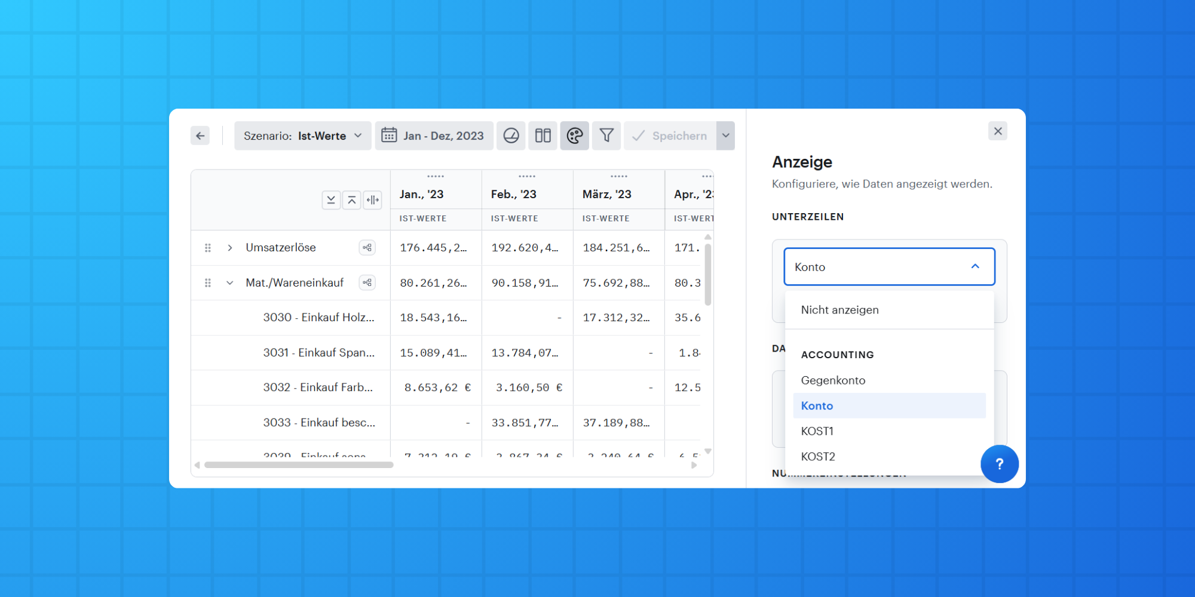This screenshot has width=1195, height=597.
Task: Click hierarchy icon next to Umsatzerlöse
Action: tap(367, 247)
